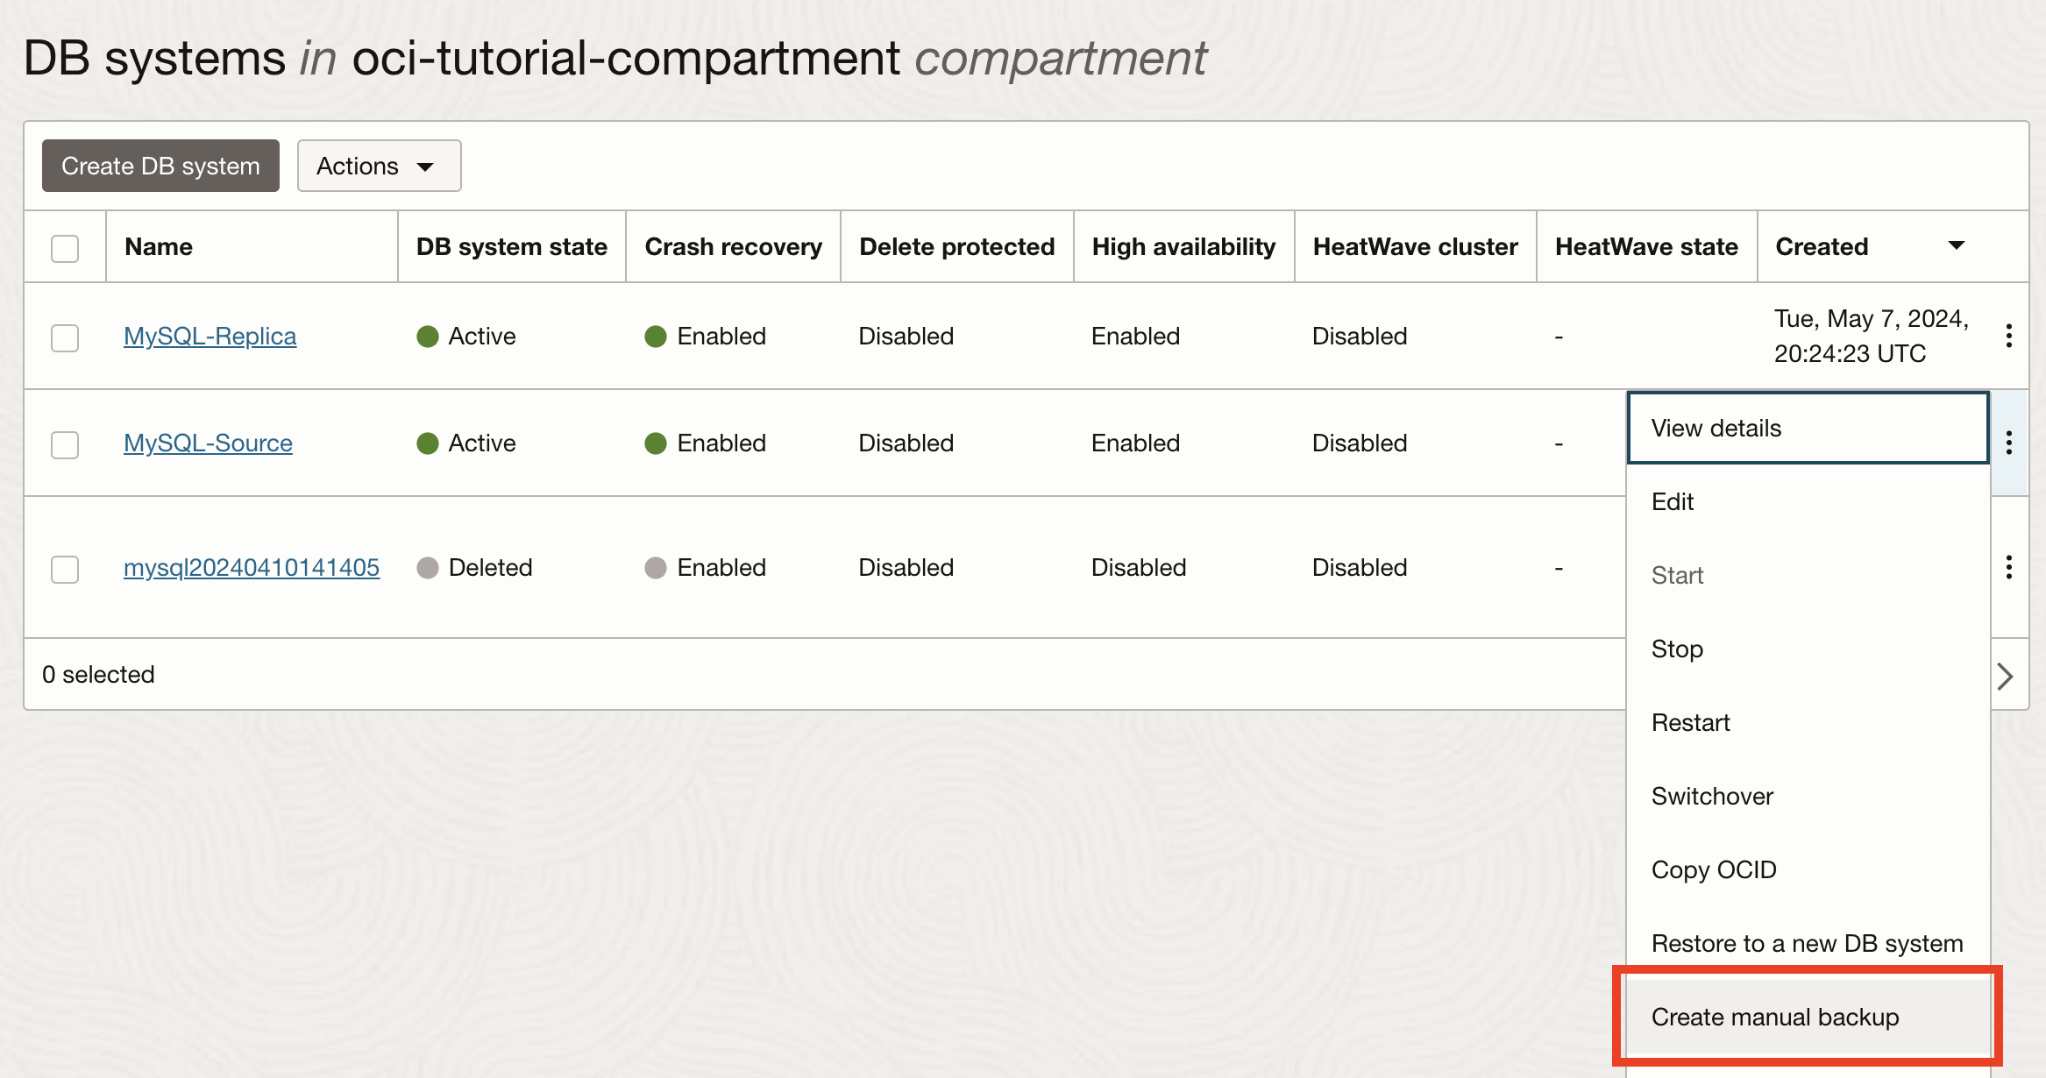Screen dimensions: 2046x1078
Task: Click the Created column sort arrow
Action: (x=1956, y=246)
